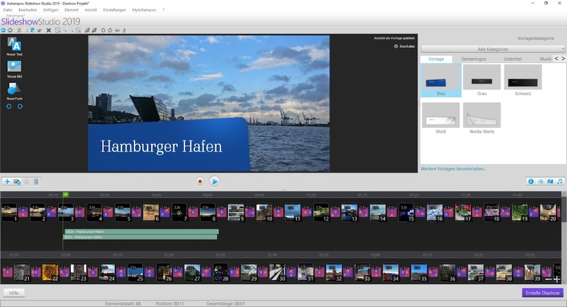Click the Hilfe button
567x307 pixels.
[x=13, y=293]
